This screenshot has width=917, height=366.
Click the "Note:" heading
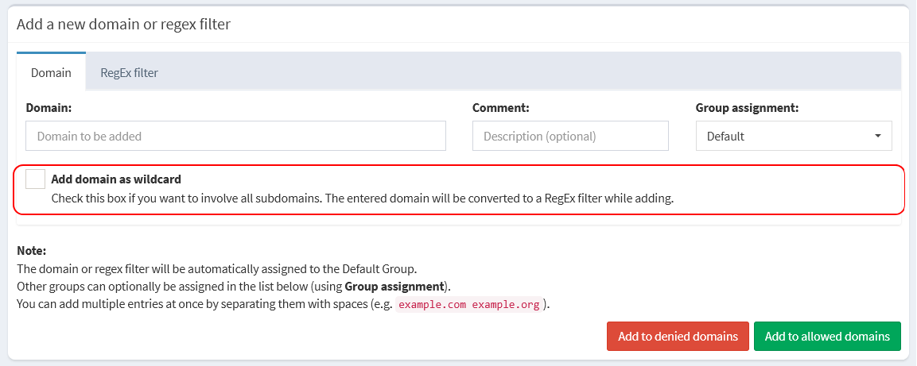pos(32,251)
